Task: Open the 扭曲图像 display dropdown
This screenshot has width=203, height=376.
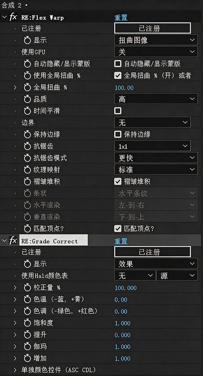Action: pyautogui.click(x=156, y=40)
